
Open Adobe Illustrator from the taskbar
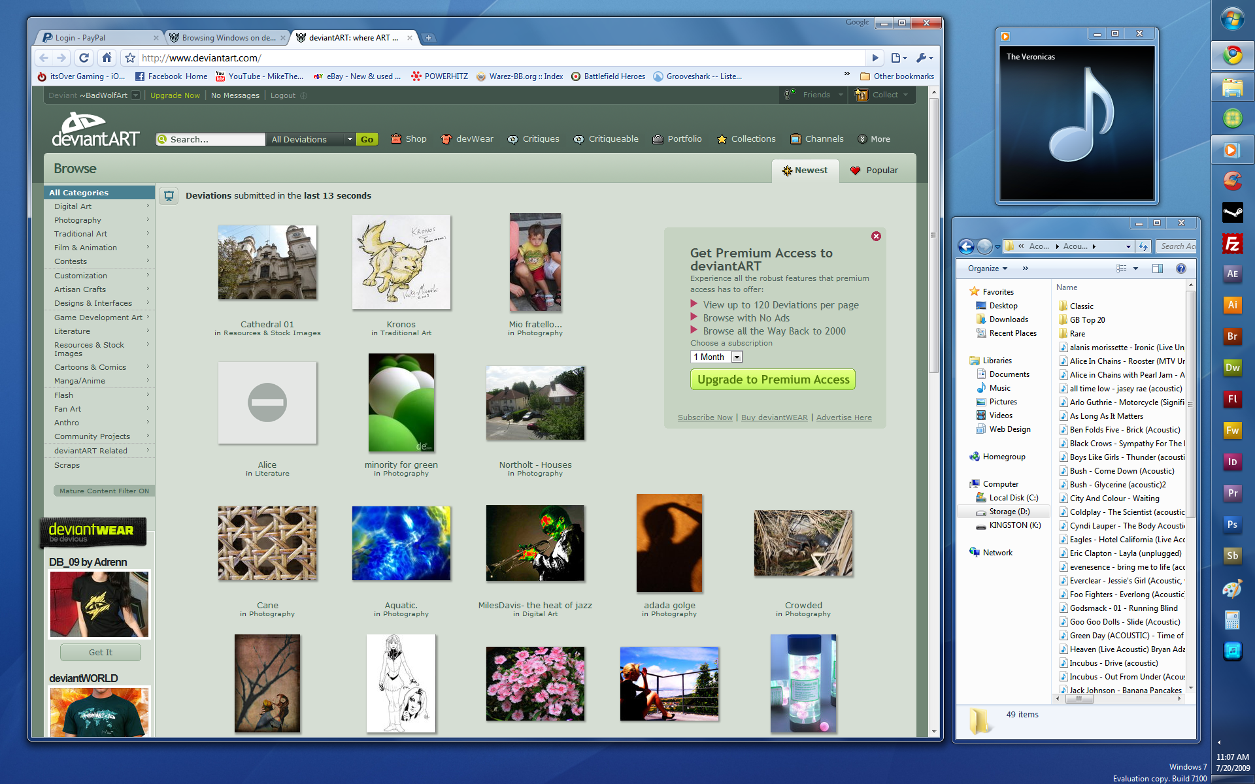click(x=1232, y=305)
